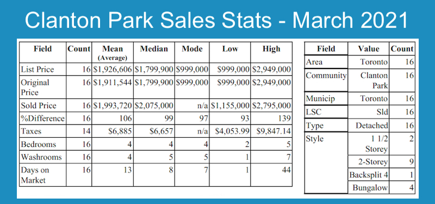Select the Bedrooms row label
The height and width of the screenshot is (204, 435).
coord(39,144)
